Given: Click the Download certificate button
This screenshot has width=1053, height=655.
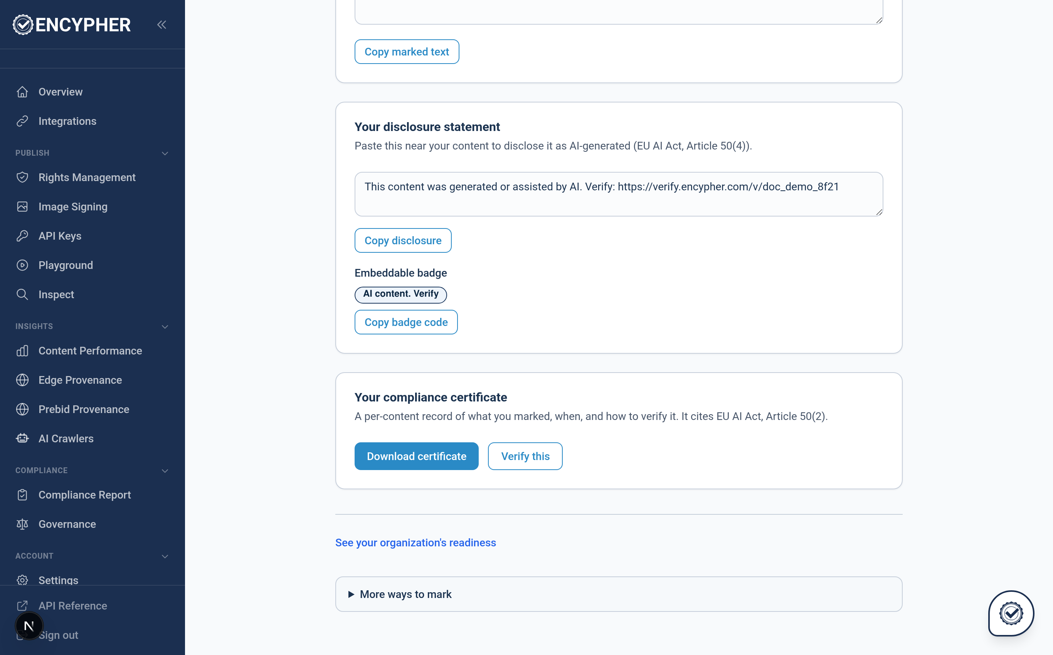Looking at the screenshot, I should (416, 456).
